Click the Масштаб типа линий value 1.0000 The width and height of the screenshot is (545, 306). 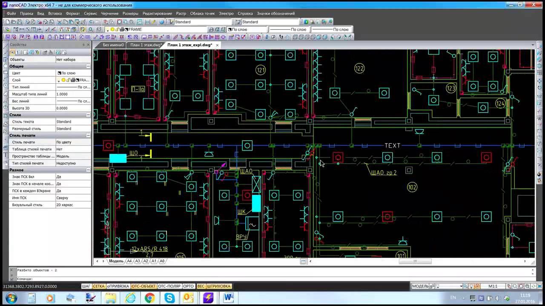click(73, 94)
